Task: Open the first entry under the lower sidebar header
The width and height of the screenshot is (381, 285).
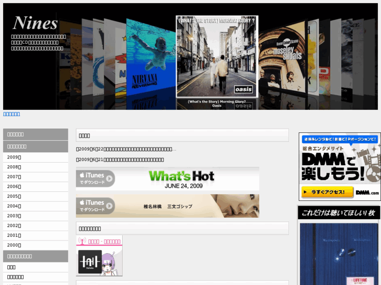Action: pos(36,267)
